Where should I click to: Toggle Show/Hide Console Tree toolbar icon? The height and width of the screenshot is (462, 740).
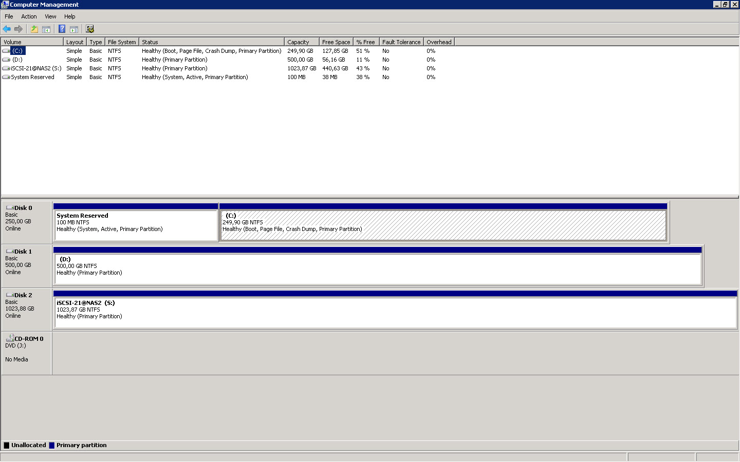(x=46, y=29)
